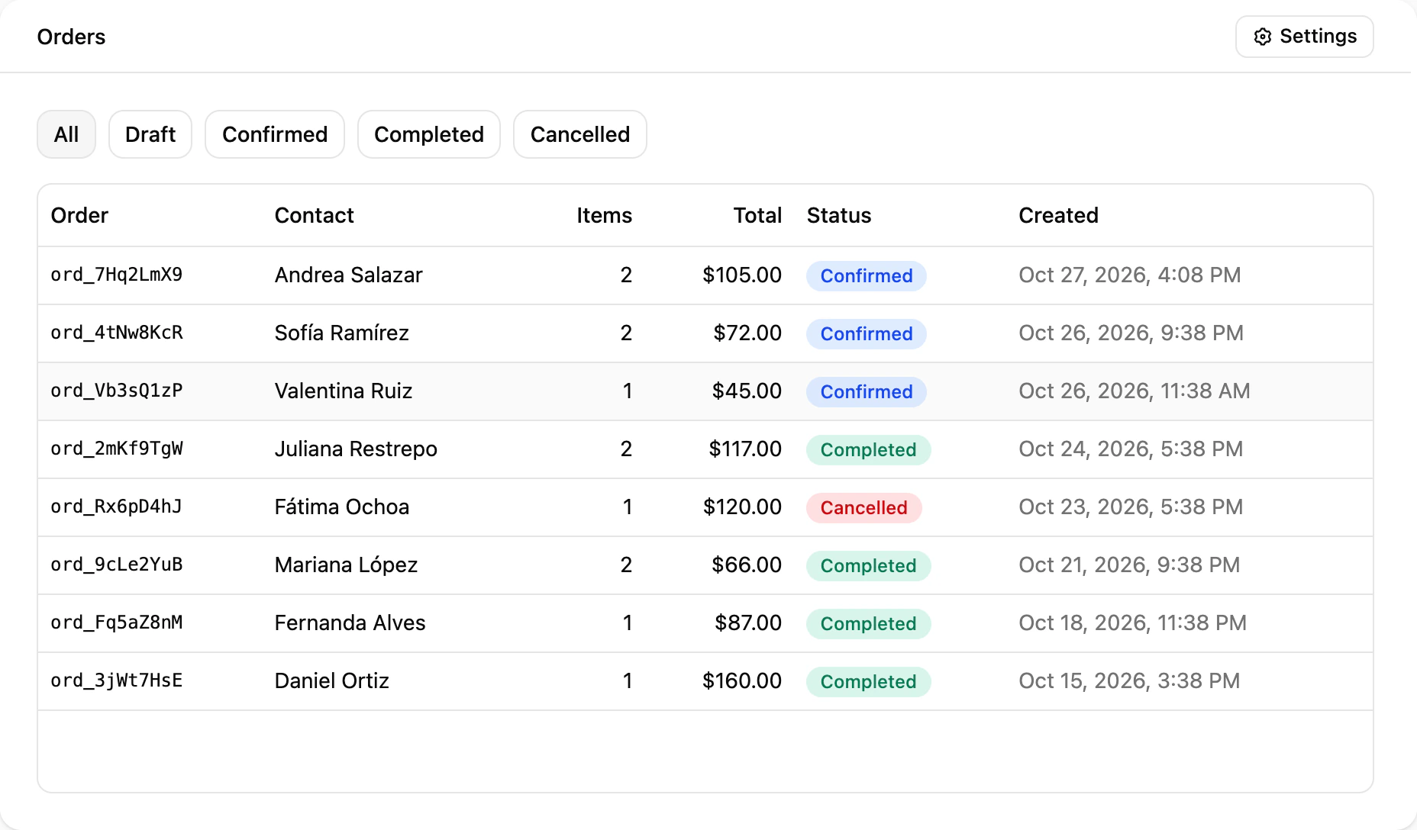This screenshot has height=830, width=1417.
Task: Open order ord_2mKf9TgW
Action: click(x=117, y=449)
